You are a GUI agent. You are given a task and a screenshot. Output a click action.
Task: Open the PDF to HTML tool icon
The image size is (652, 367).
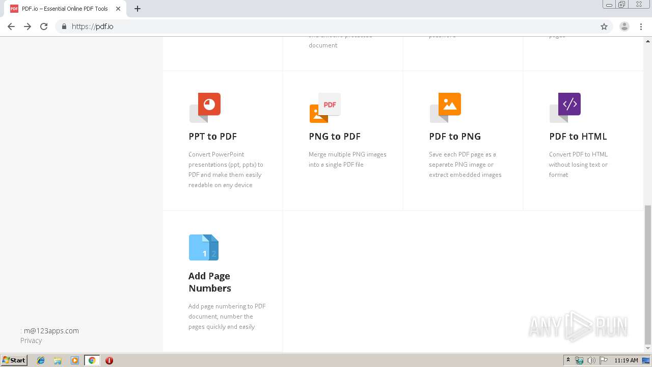[565, 108]
